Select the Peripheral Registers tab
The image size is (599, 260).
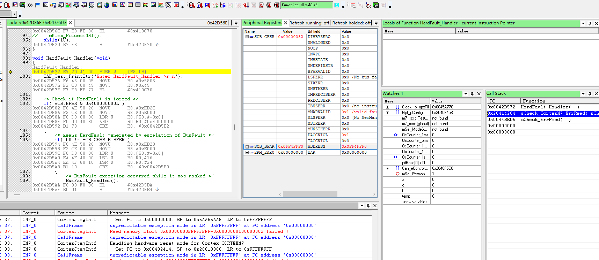click(262, 23)
